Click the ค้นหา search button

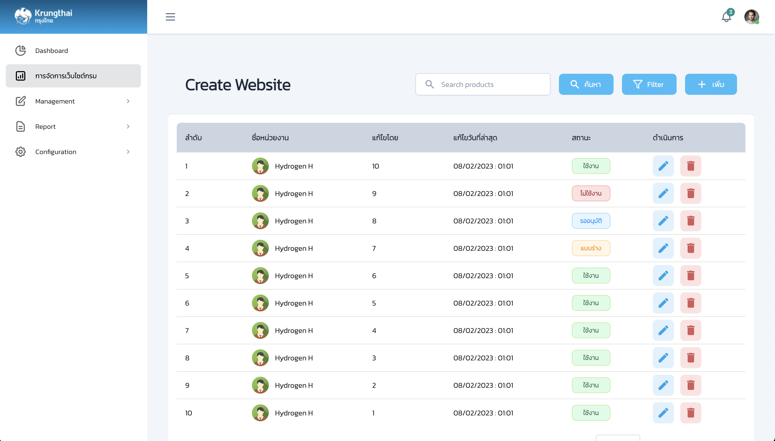[586, 84]
